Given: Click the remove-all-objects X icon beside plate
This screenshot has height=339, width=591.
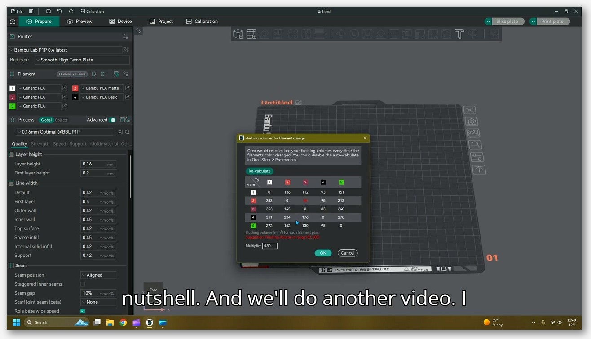Looking at the screenshot, I should 469,110.
